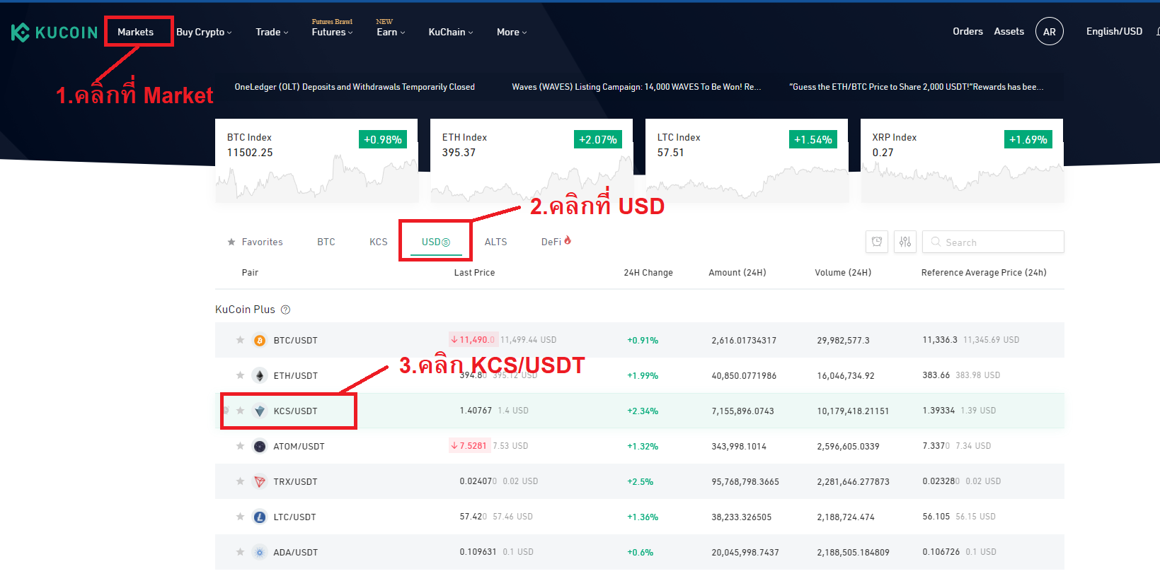The image size is (1160, 576).
Task: Sort by Last Price column header
Action: pyautogui.click(x=474, y=273)
